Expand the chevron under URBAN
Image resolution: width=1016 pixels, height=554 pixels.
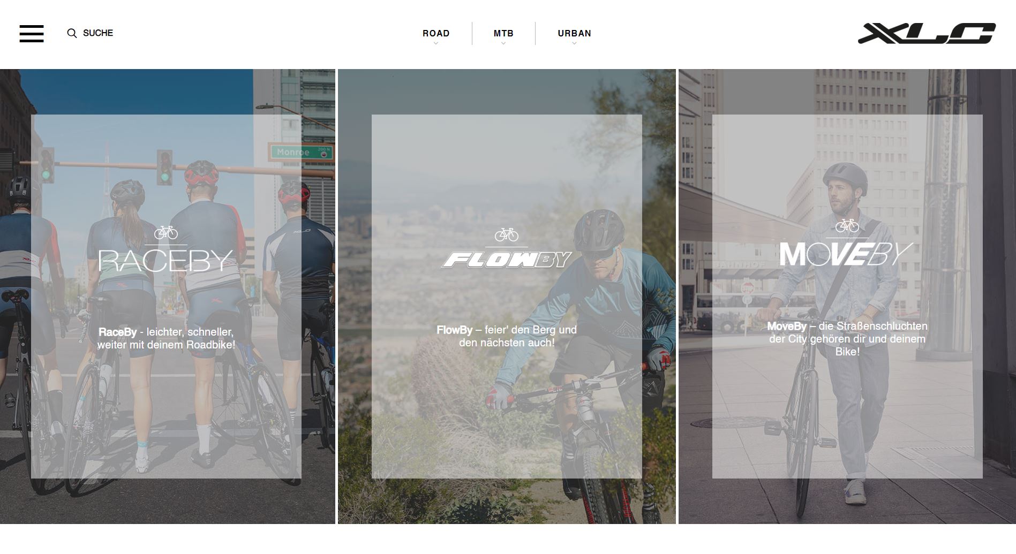[x=574, y=43]
